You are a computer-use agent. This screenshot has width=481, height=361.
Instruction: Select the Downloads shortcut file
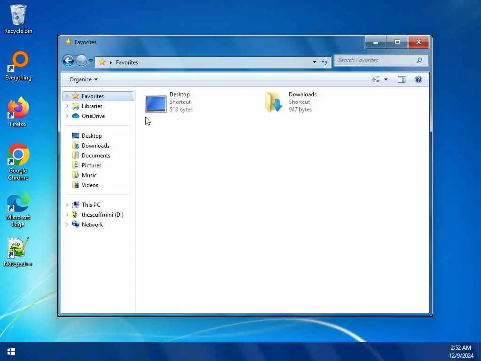click(291, 102)
